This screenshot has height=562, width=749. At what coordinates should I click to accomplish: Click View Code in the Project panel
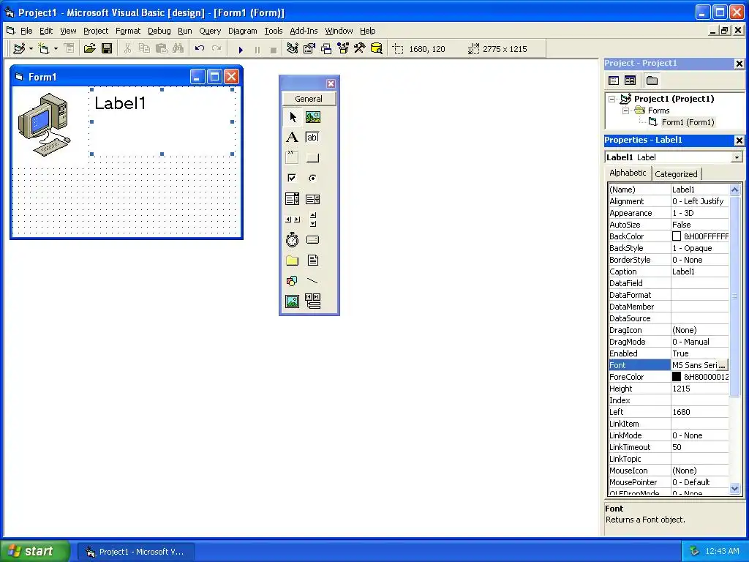614,80
